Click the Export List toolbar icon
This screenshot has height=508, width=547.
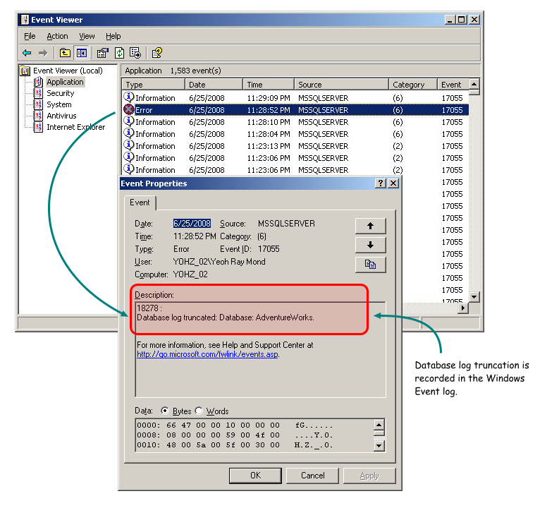[135, 53]
